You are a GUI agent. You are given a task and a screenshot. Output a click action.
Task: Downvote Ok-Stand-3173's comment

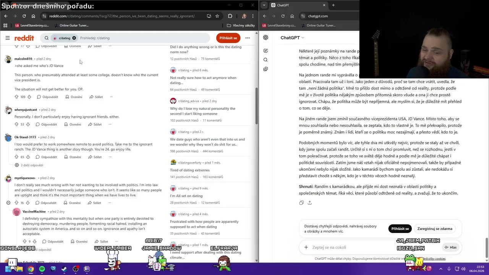(x=28, y=157)
